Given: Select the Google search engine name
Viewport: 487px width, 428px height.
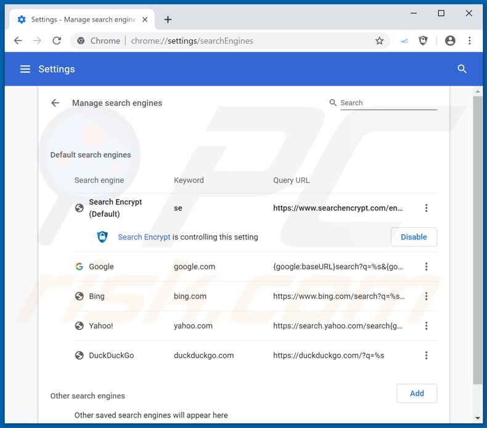Looking at the screenshot, I should (x=101, y=267).
